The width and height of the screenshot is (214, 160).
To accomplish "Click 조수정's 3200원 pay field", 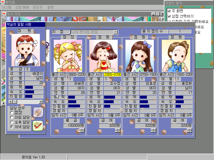I will [110, 125].
